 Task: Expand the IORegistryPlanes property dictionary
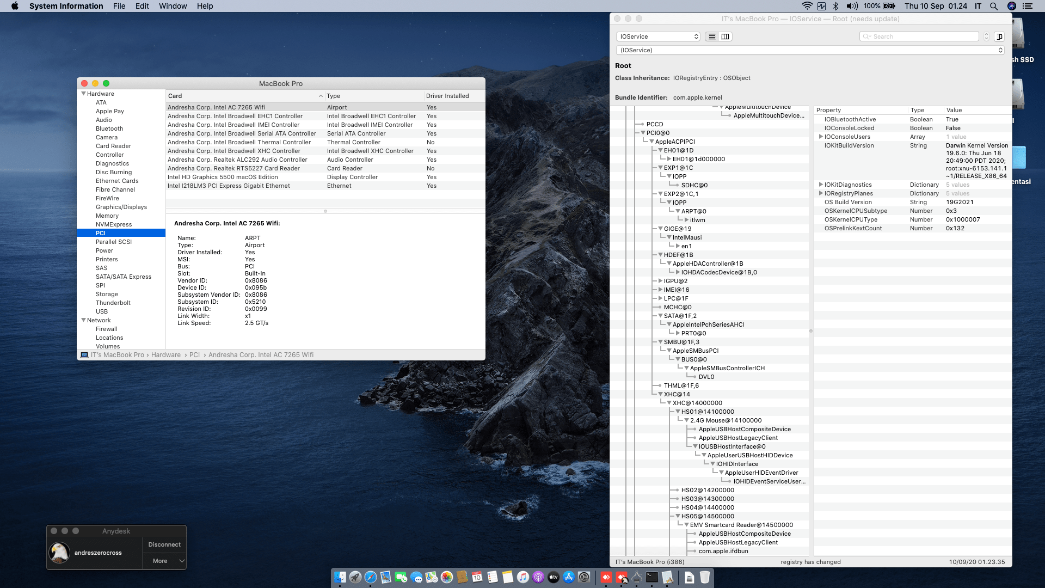(x=821, y=193)
